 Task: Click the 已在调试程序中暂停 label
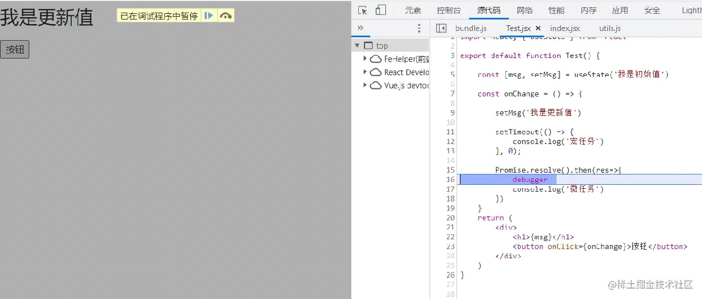click(x=159, y=16)
